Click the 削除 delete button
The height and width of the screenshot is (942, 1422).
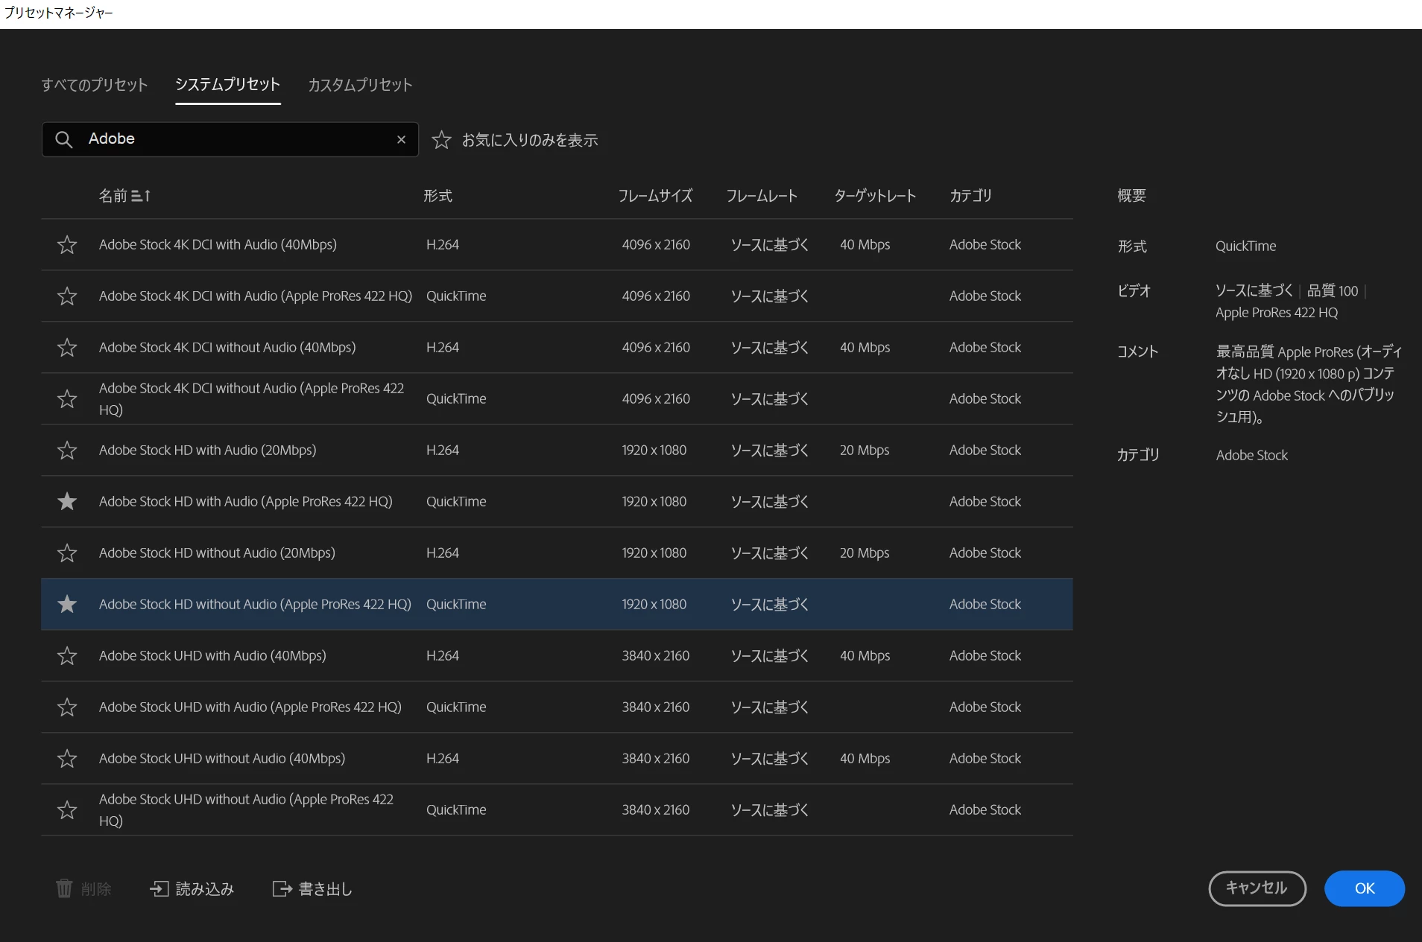pos(83,888)
